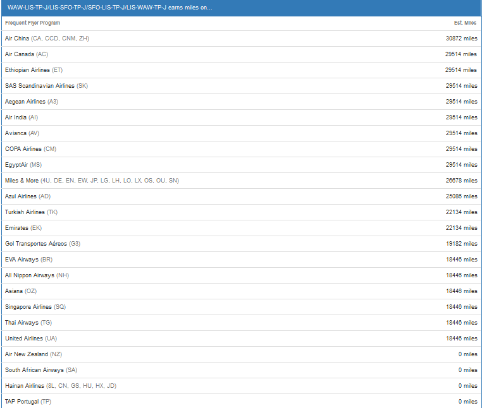Select the Air India (AI) row name

coord(22,117)
